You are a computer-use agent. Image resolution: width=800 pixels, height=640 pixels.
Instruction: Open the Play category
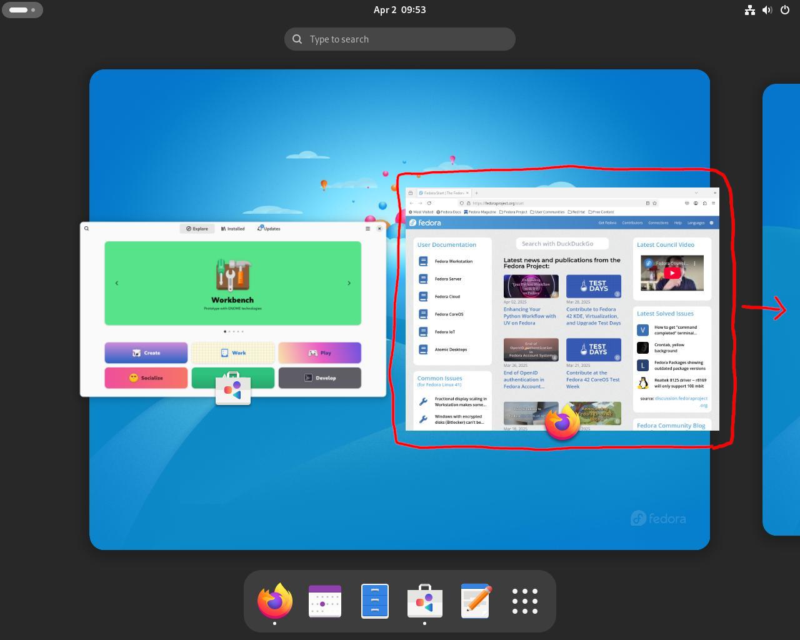320,352
